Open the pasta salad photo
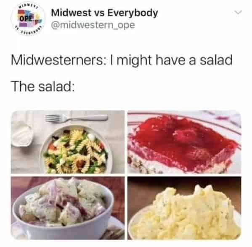252x247 pixels. tap(68, 142)
